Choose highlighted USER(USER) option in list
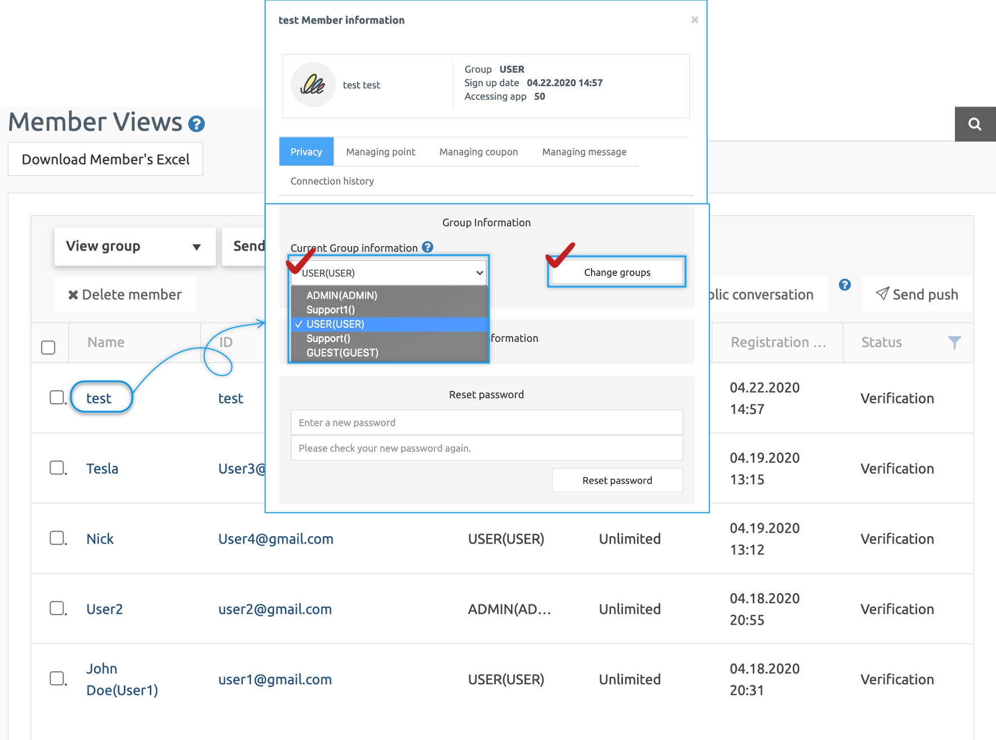The width and height of the screenshot is (996, 740). point(389,324)
